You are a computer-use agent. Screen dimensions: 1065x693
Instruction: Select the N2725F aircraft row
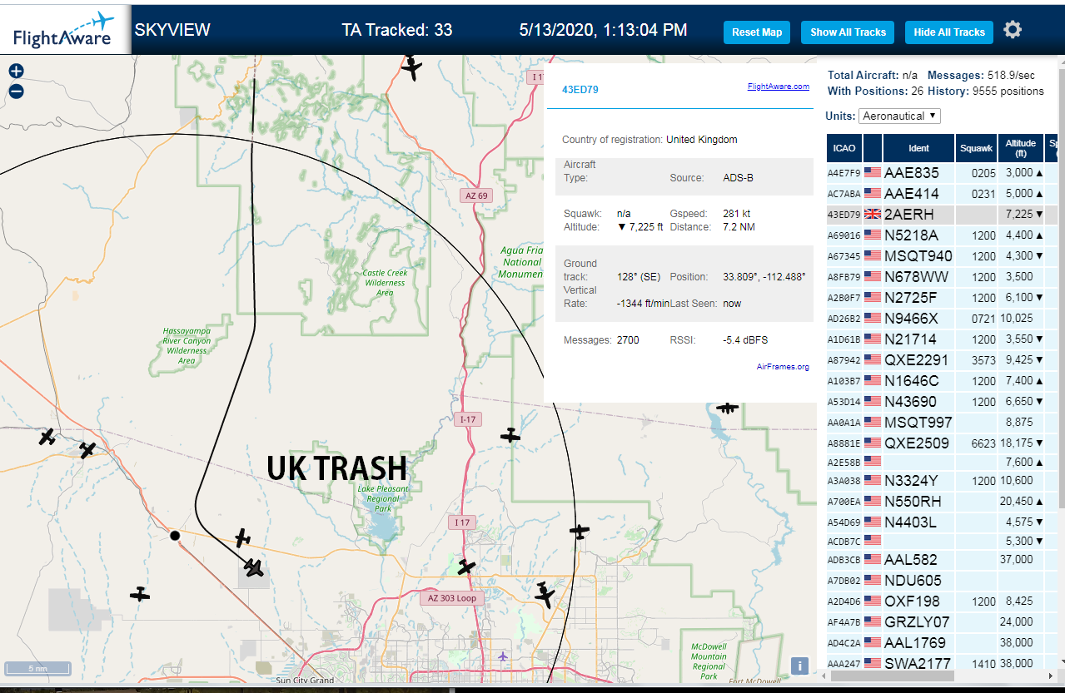click(942, 298)
